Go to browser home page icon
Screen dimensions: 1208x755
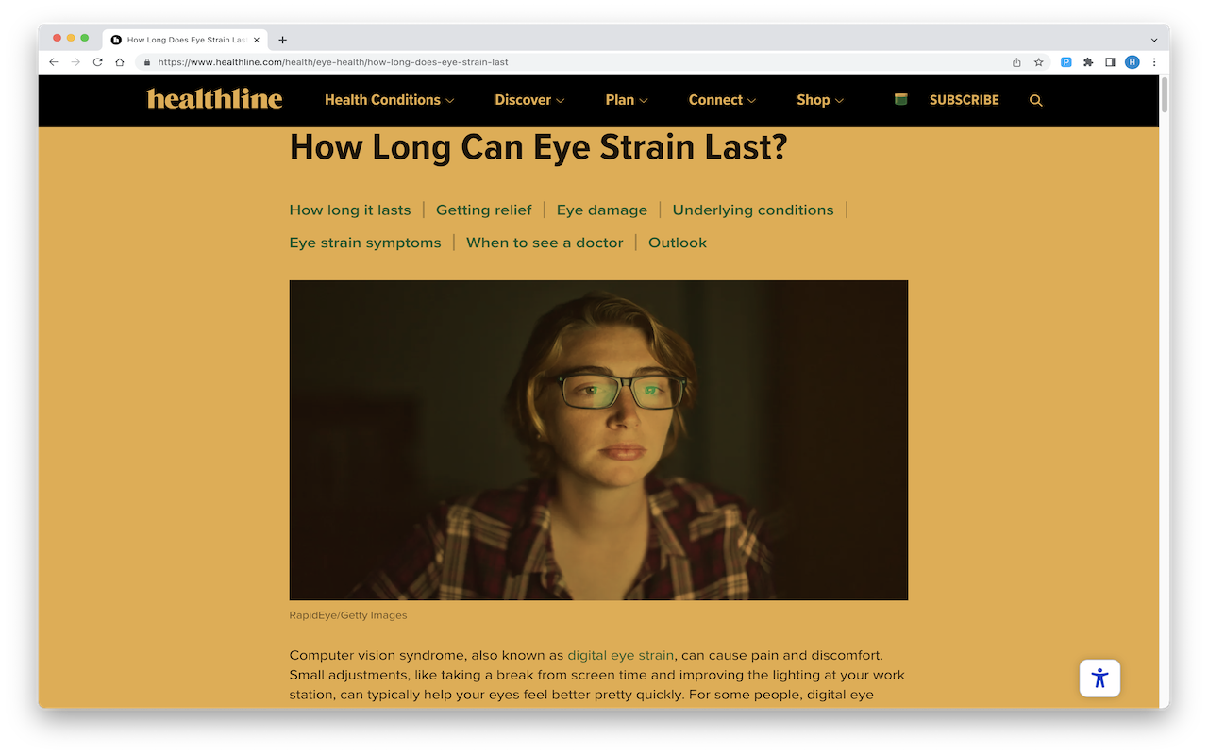pos(120,62)
